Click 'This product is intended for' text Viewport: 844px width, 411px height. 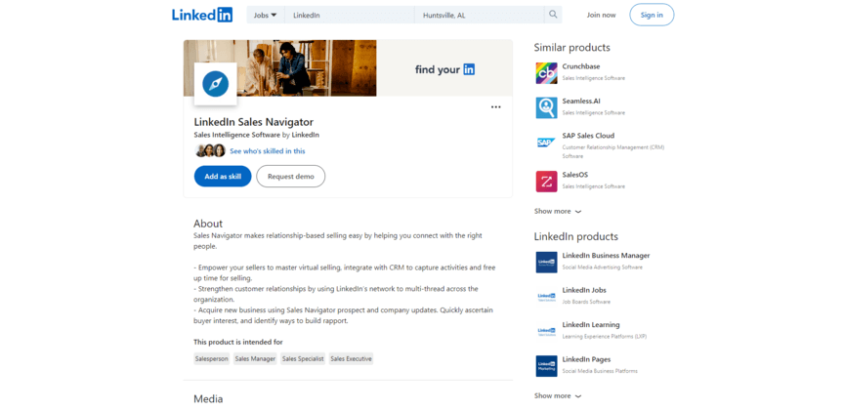(x=238, y=342)
